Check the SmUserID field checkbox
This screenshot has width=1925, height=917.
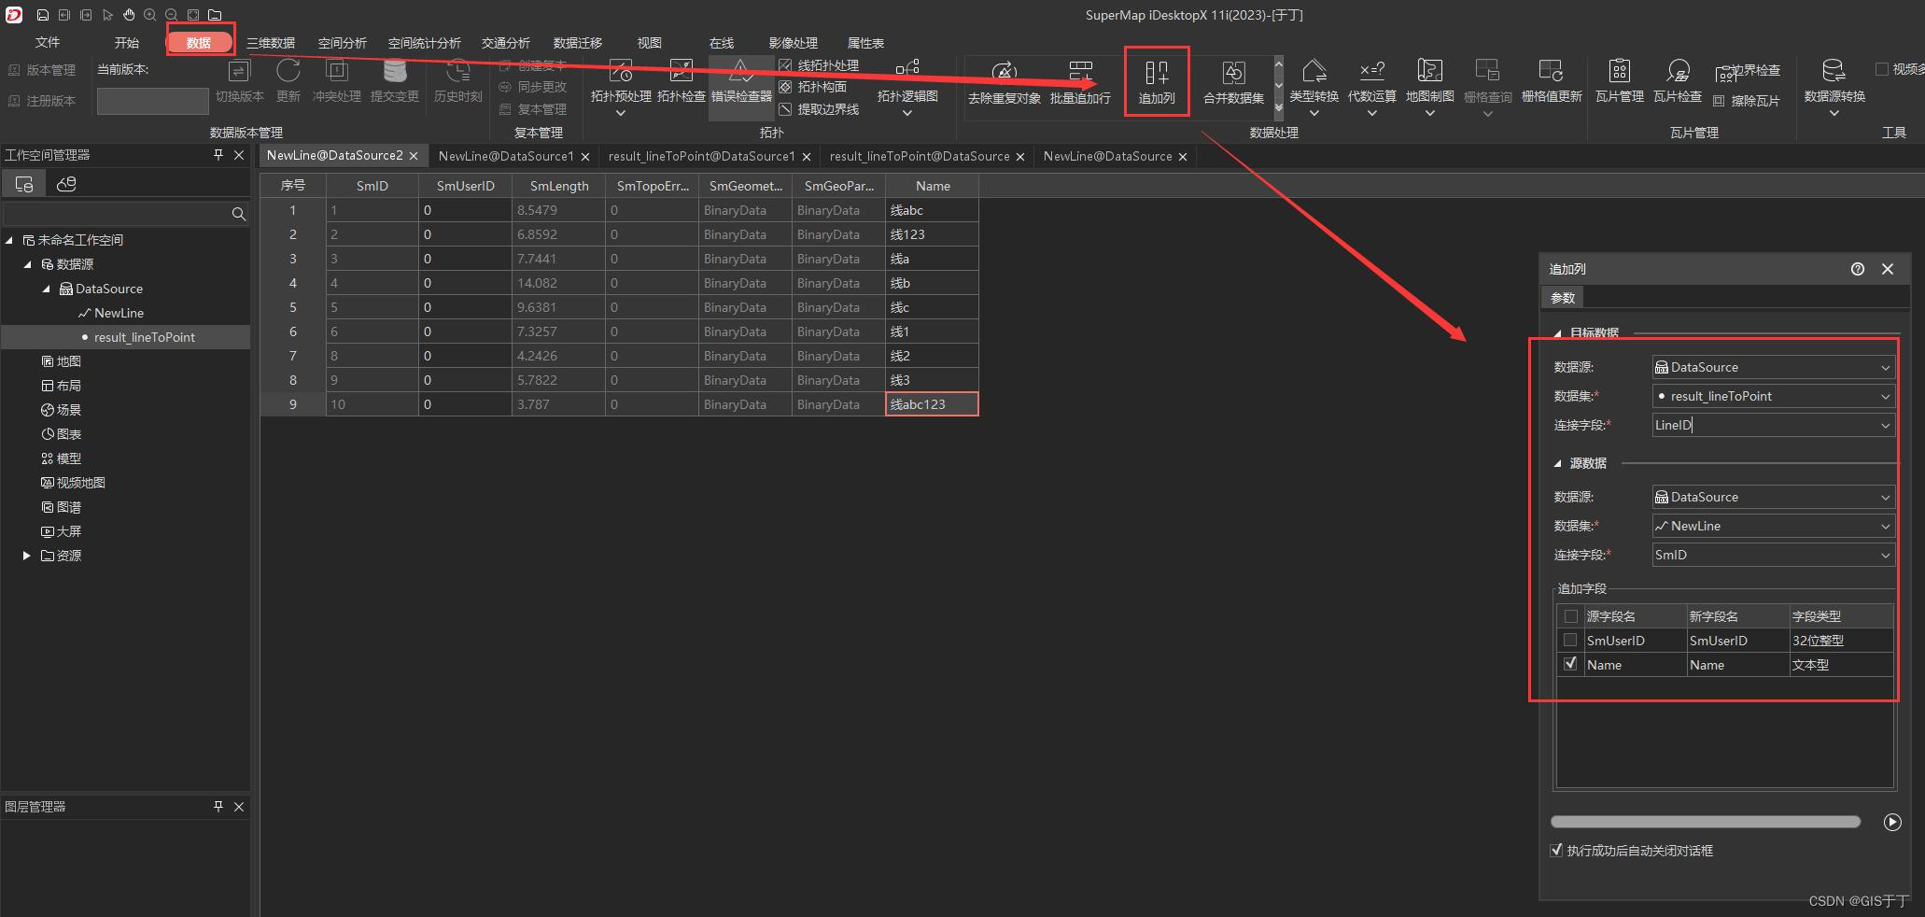click(x=1570, y=641)
